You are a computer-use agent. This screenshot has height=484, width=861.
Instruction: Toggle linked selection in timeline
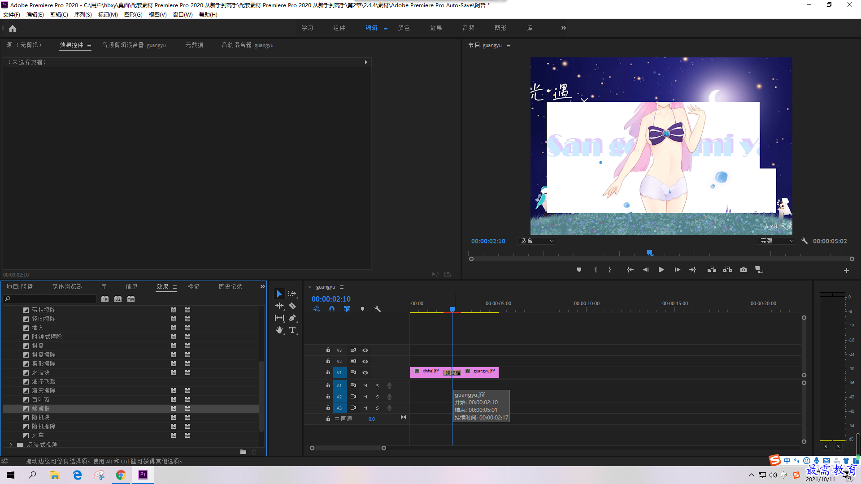pyautogui.click(x=347, y=309)
